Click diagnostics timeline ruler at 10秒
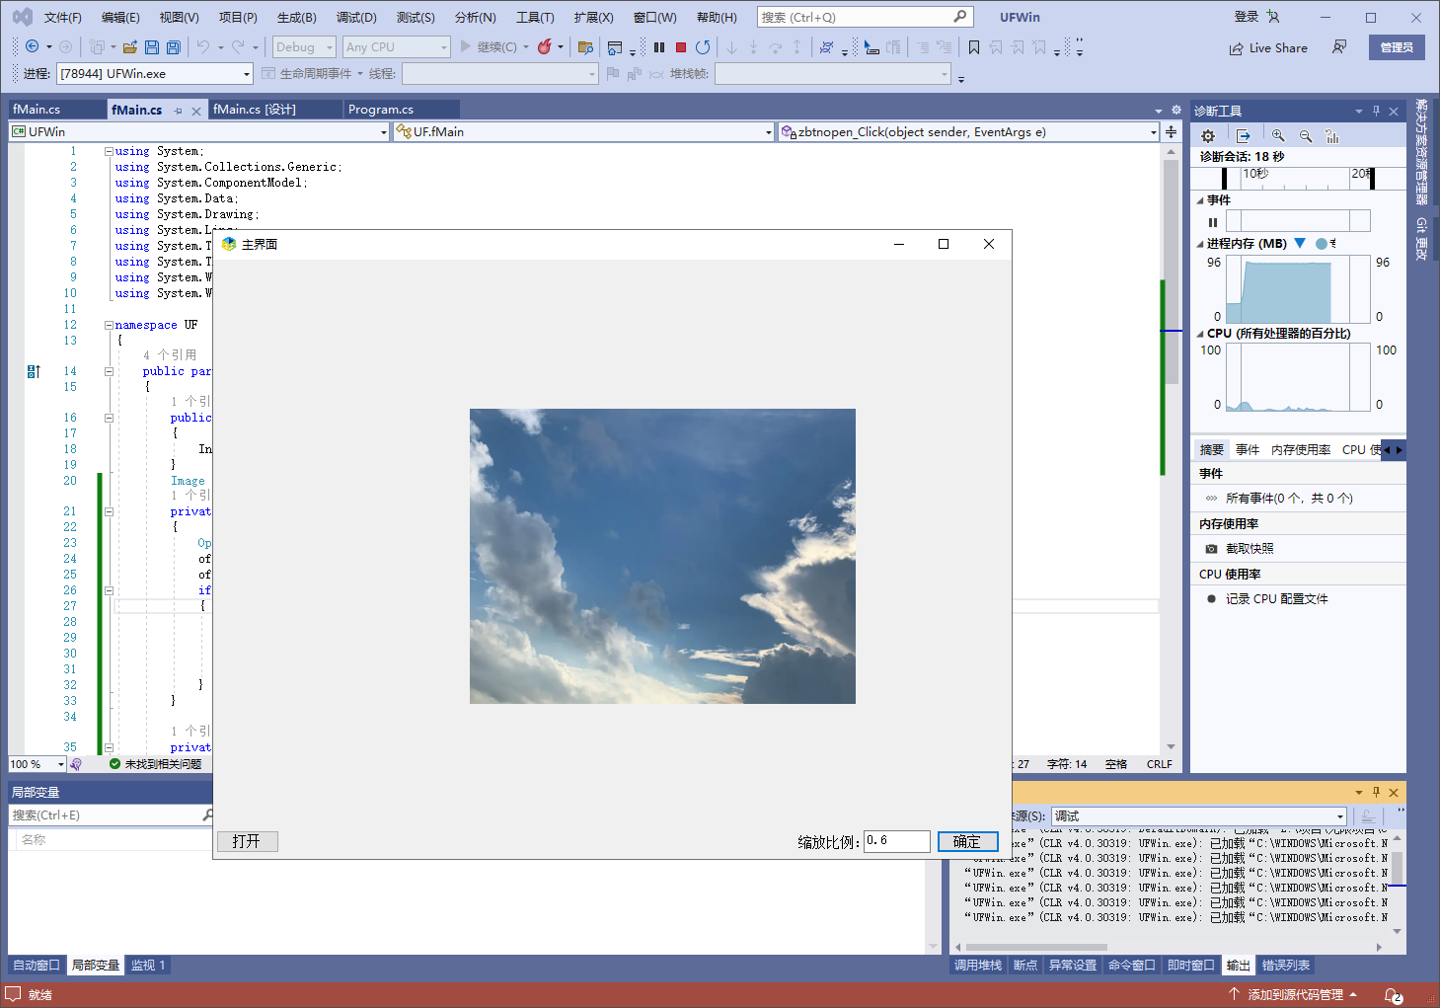1440x1008 pixels. [1254, 174]
